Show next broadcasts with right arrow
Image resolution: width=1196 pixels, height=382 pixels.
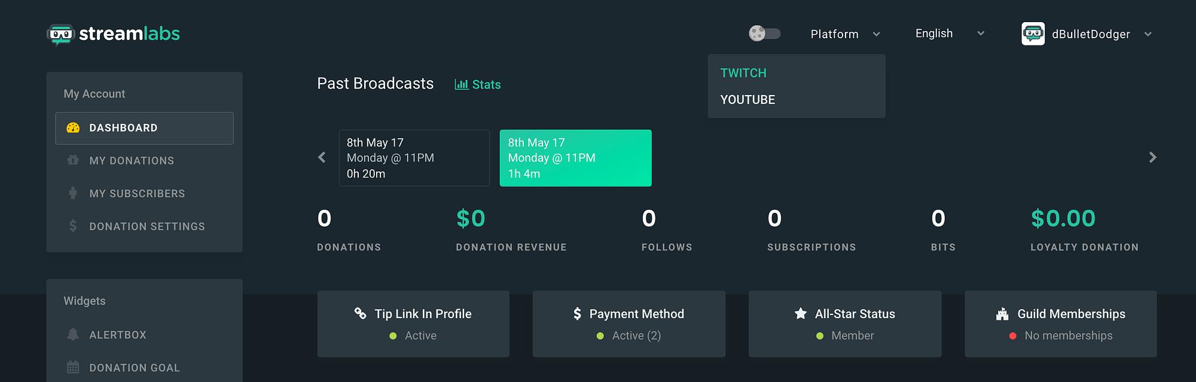click(1152, 158)
